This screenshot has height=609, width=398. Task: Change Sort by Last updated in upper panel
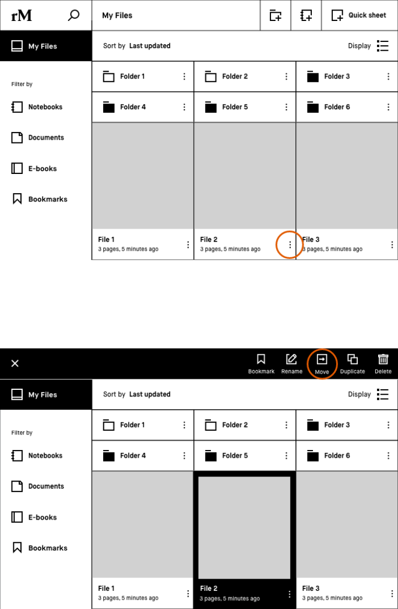coord(137,46)
